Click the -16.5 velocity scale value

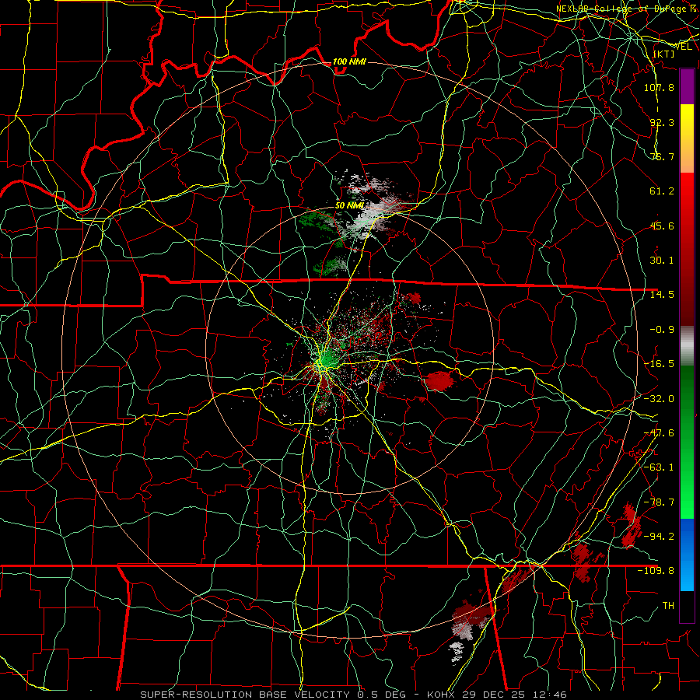coord(659,364)
